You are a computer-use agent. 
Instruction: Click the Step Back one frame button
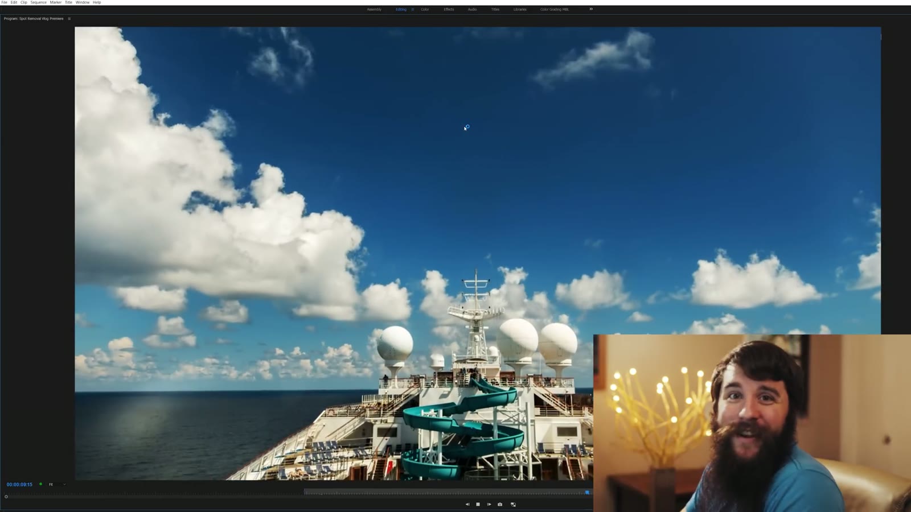(467, 504)
